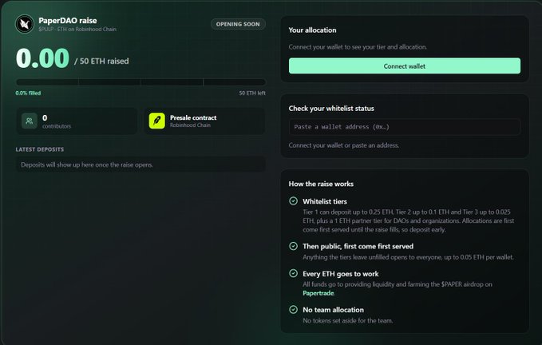Screen dimensions: 542x345
Task: Click 'Then public, first come first served' heading
Action: pos(358,246)
